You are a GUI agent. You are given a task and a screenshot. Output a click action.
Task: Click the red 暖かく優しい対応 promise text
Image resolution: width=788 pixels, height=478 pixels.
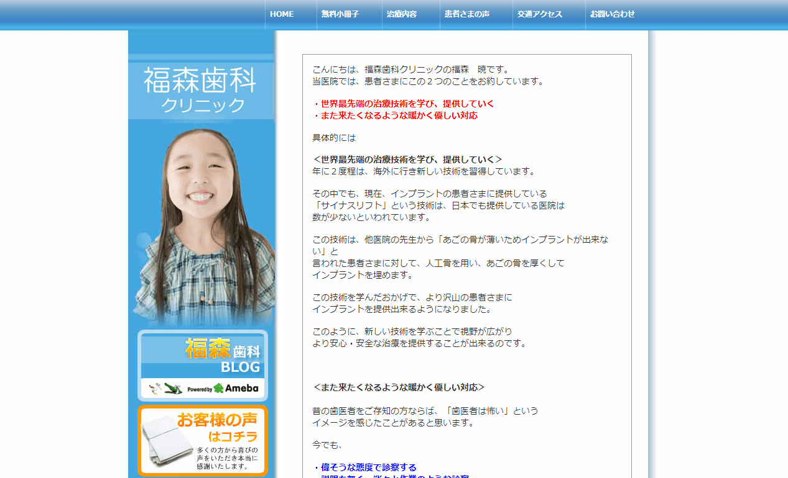(397, 115)
